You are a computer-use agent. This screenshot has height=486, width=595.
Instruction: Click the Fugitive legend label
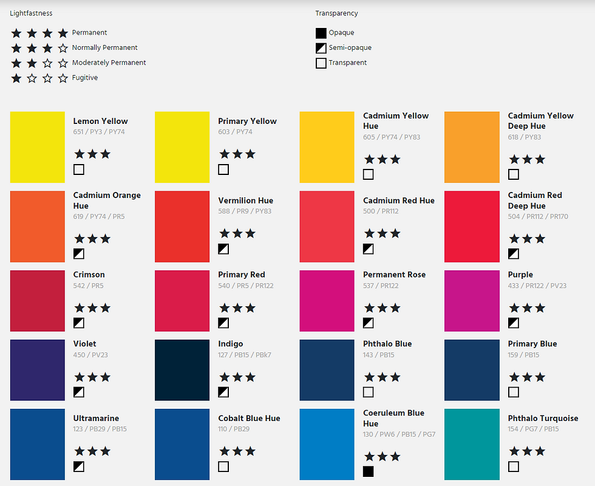tap(85, 78)
